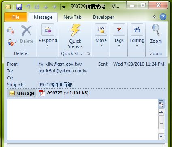Minimize the ribbon with the caret icon
This screenshot has height=147, width=172.
tap(154, 17)
